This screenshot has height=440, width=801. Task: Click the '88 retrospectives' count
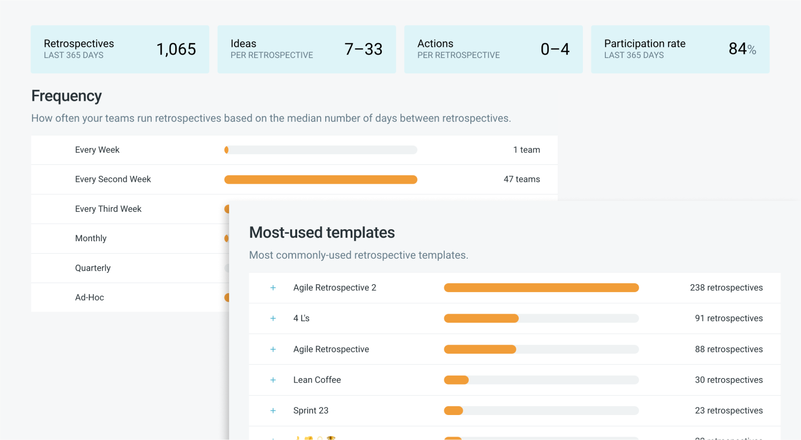click(729, 349)
